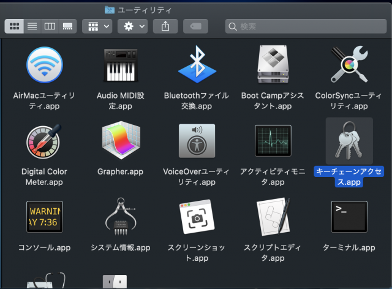Image resolution: width=392 pixels, height=289 pixels.
Task: Click the Digital Color Meter.app label
Action: click(x=44, y=177)
